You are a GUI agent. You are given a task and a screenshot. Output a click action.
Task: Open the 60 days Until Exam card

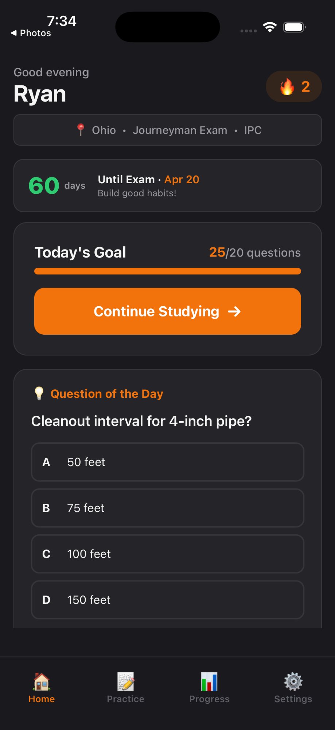click(167, 186)
